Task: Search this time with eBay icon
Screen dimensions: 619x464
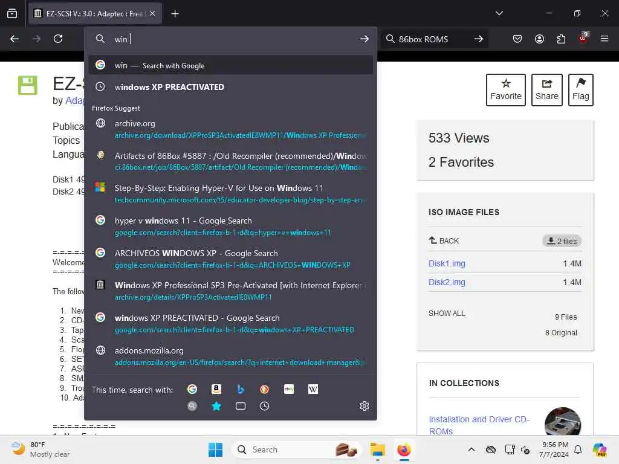Action: 288,390
